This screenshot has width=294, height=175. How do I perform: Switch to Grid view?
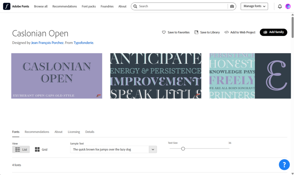tap(41, 149)
